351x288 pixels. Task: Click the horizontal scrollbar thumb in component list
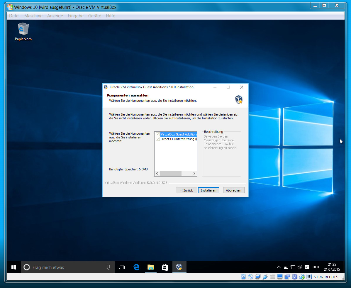click(171, 174)
